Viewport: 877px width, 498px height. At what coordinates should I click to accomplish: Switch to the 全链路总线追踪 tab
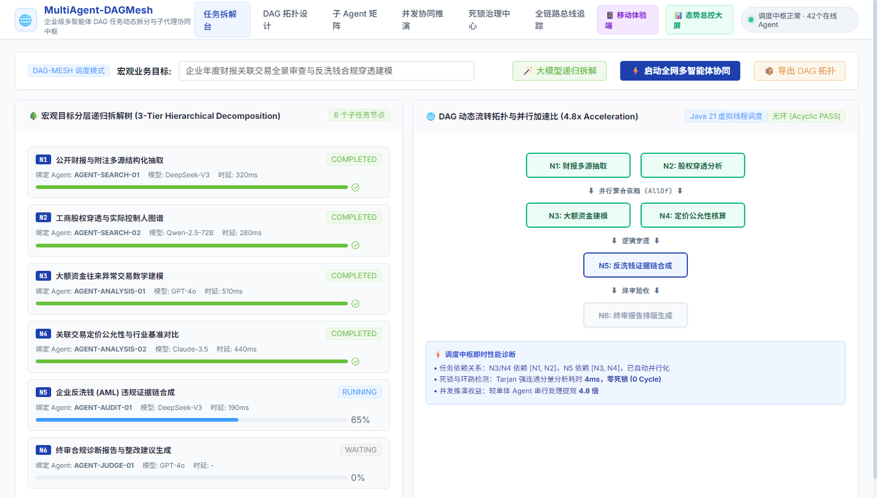tap(559, 20)
